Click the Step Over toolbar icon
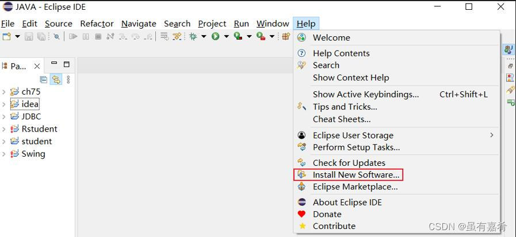The image size is (516, 237). (135, 36)
